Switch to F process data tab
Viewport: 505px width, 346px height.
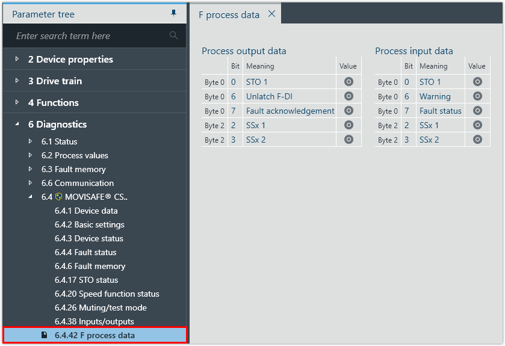(229, 14)
